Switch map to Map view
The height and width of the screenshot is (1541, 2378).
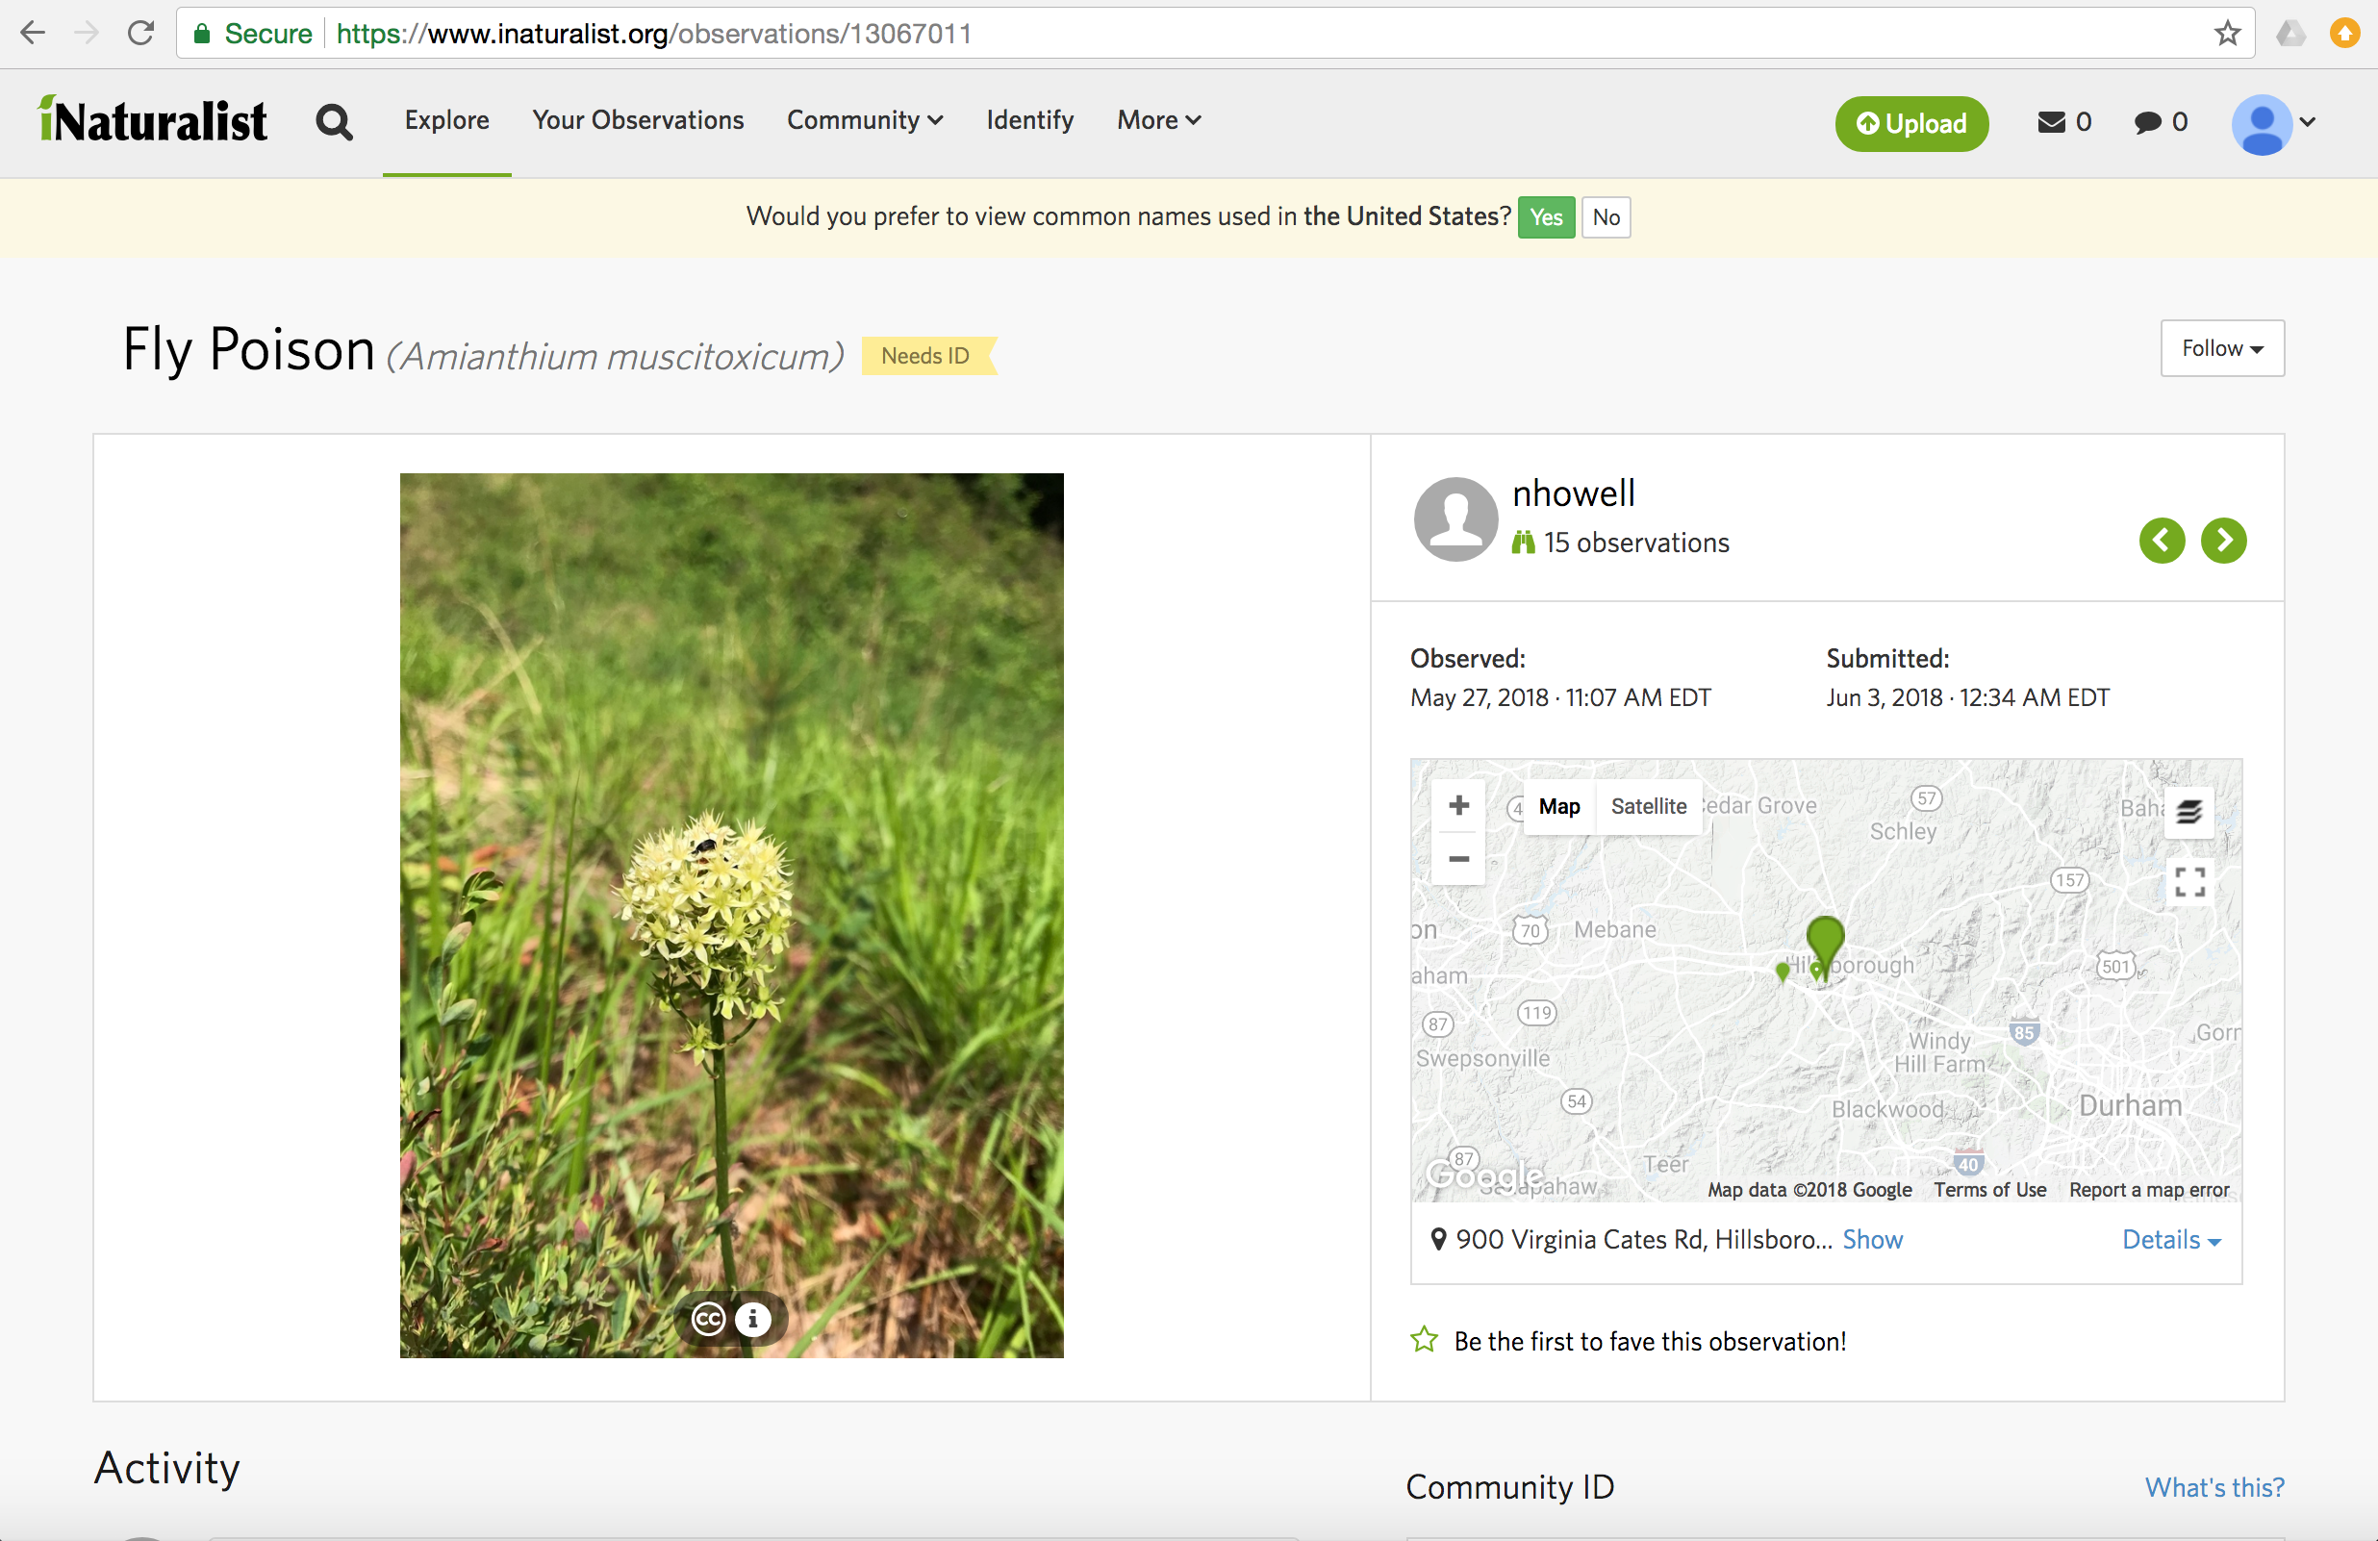1558,805
